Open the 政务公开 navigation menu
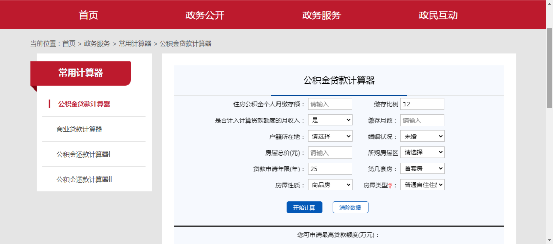This screenshot has width=553, height=244. tap(205, 15)
